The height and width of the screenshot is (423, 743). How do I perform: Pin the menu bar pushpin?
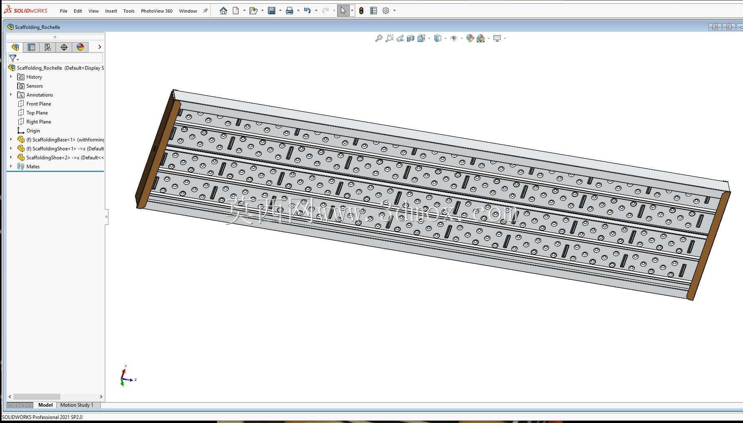[x=205, y=11]
